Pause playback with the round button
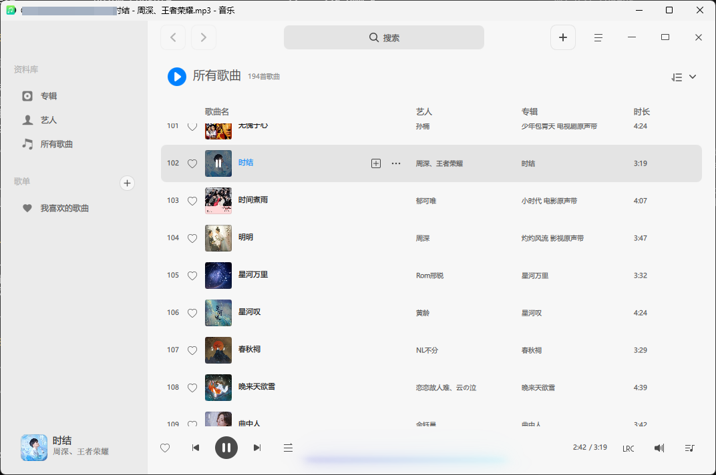The height and width of the screenshot is (475, 716). (226, 448)
